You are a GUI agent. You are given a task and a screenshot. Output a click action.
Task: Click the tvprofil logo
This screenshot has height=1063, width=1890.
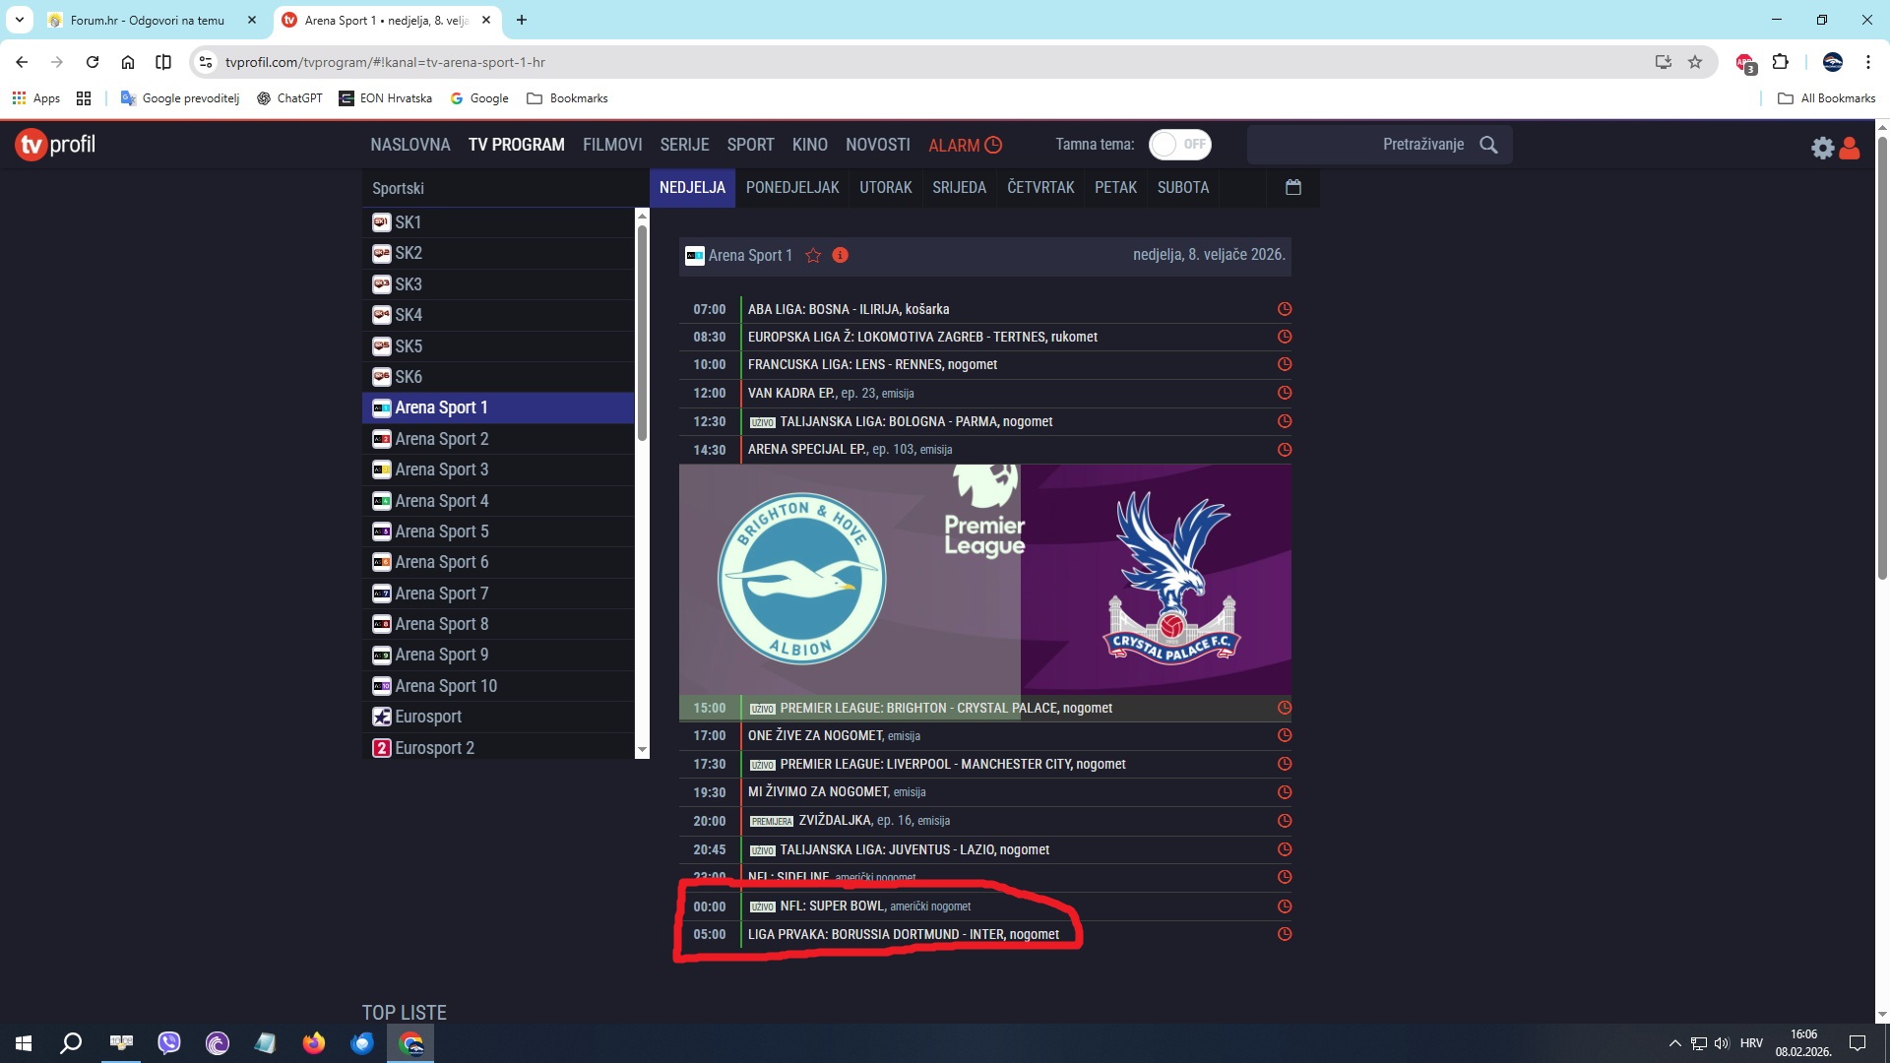click(x=55, y=145)
